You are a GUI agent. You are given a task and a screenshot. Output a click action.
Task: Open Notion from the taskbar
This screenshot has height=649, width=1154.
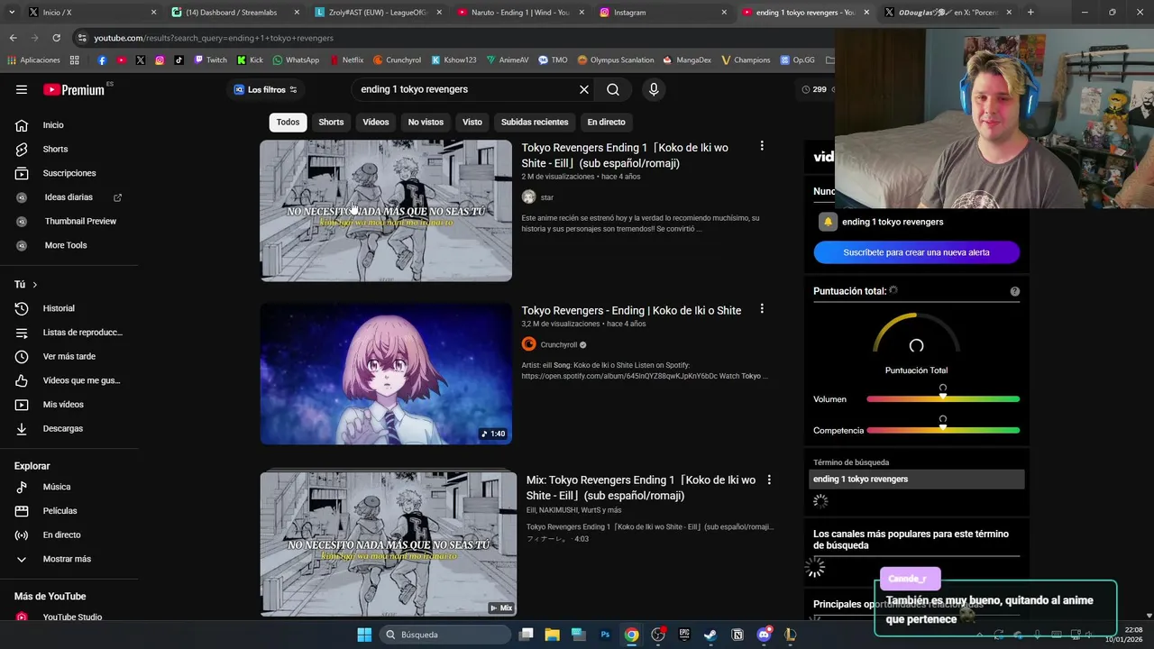737,635
